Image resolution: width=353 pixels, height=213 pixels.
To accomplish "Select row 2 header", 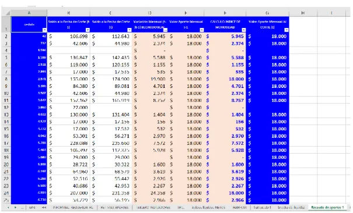I will tap(6, 36).
